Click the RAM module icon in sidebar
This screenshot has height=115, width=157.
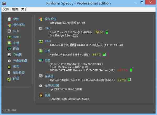9,37
